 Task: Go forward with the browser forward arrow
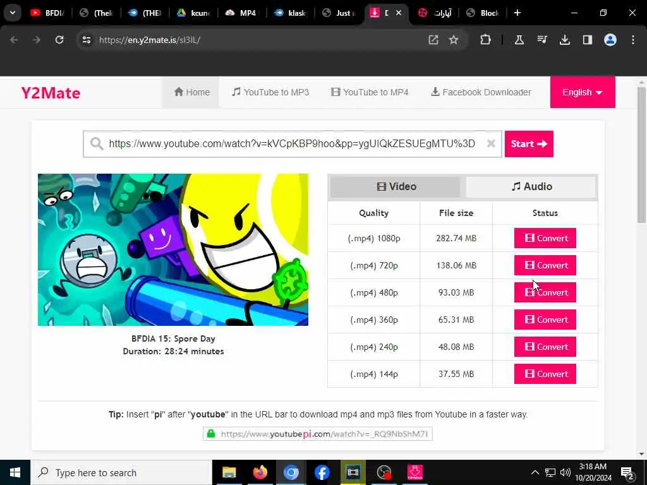click(37, 40)
